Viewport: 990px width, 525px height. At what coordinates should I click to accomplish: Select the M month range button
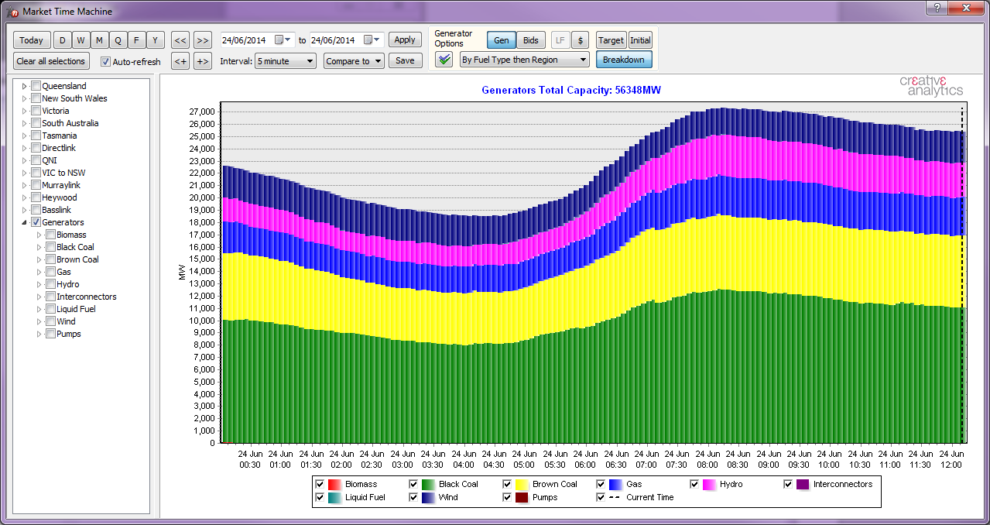100,40
